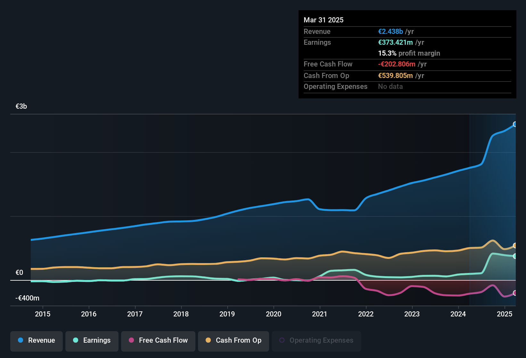This screenshot has width=526, height=358.
Task: Click the Free Cash Flow endpoint marker
Action: pos(515,293)
